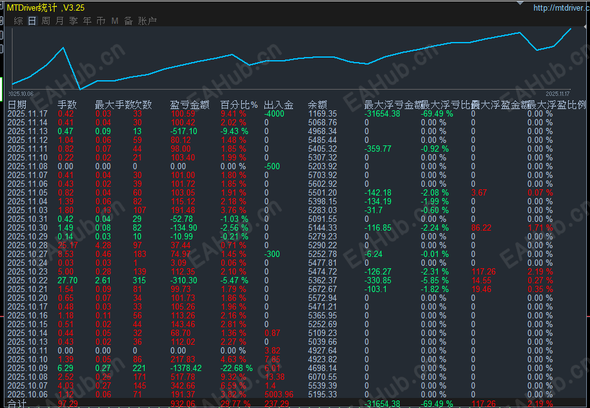
Task: Click the 日期 column header
Action: (17, 105)
